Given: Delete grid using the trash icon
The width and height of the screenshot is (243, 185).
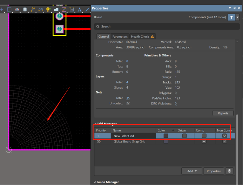Looking at the screenshot, I should tap(229, 171).
